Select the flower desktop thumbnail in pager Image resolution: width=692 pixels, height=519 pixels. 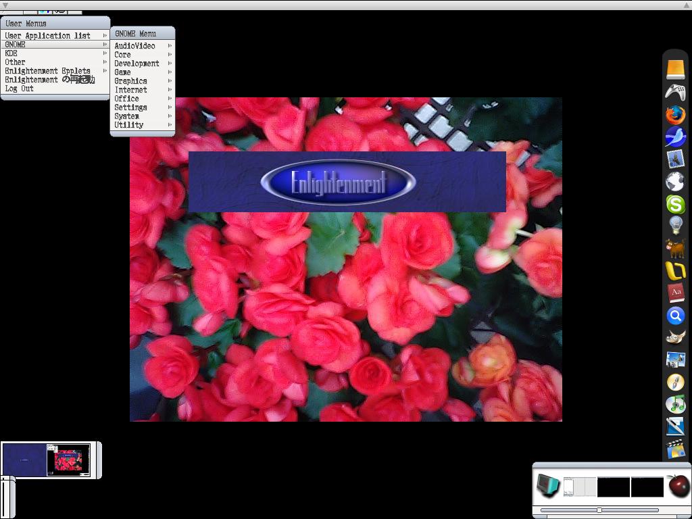68,460
